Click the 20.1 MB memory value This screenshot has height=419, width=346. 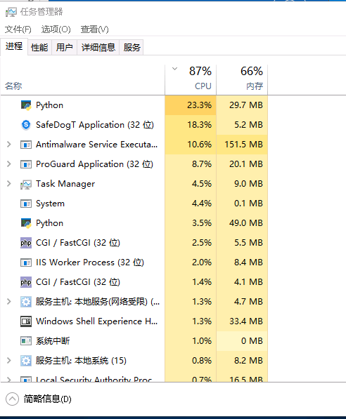(246, 164)
